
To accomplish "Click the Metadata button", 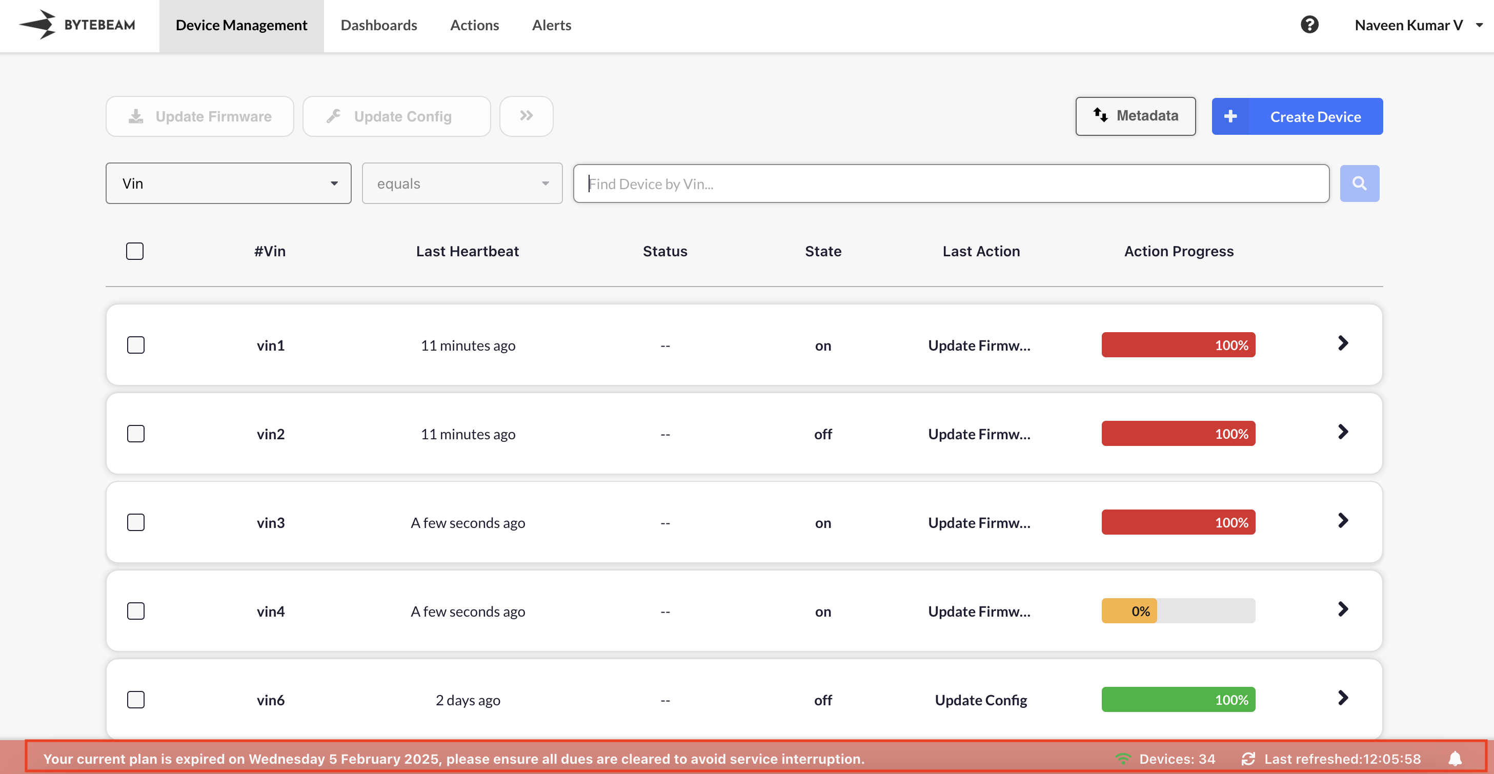I will tap(1135, 116).
